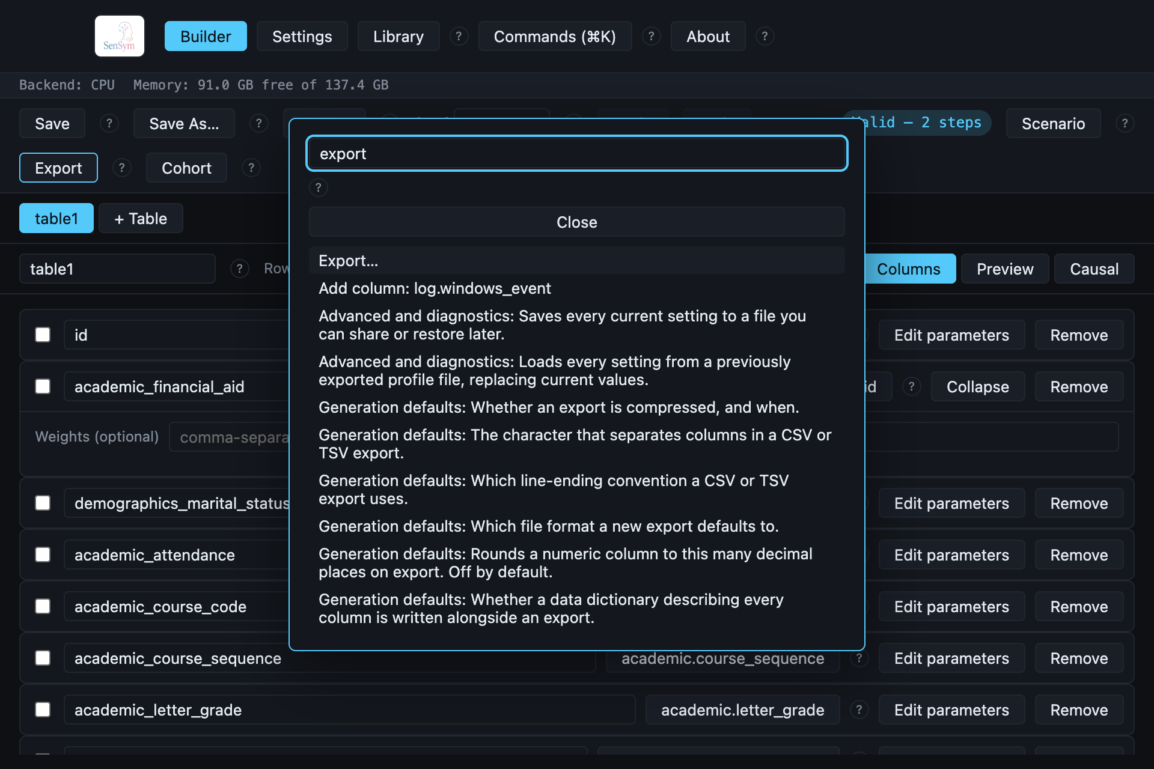
Task: Click help icon beside Cohort button
Action: point(251,168)
